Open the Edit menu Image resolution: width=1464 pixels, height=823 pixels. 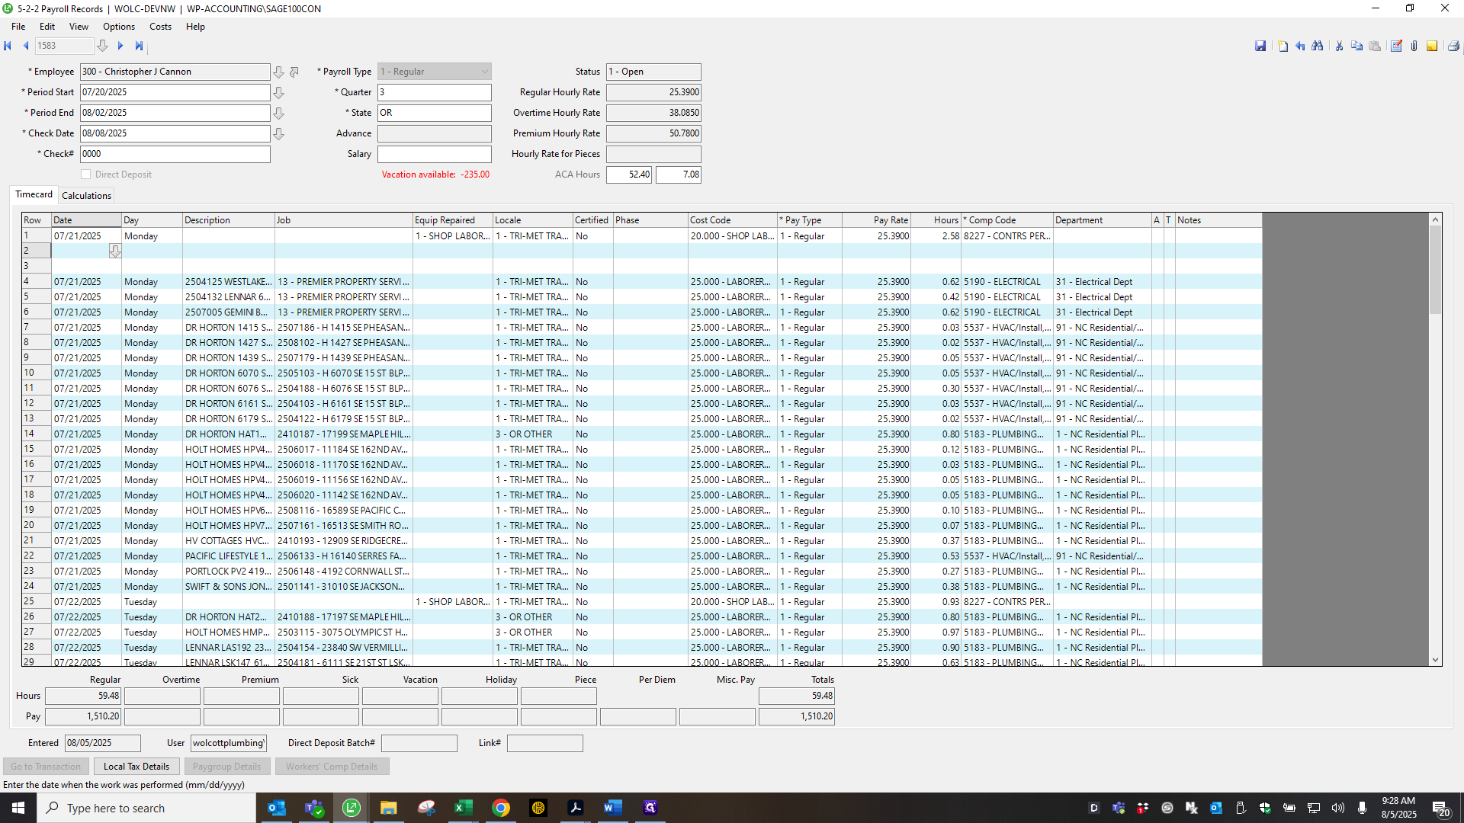(47, 27)
